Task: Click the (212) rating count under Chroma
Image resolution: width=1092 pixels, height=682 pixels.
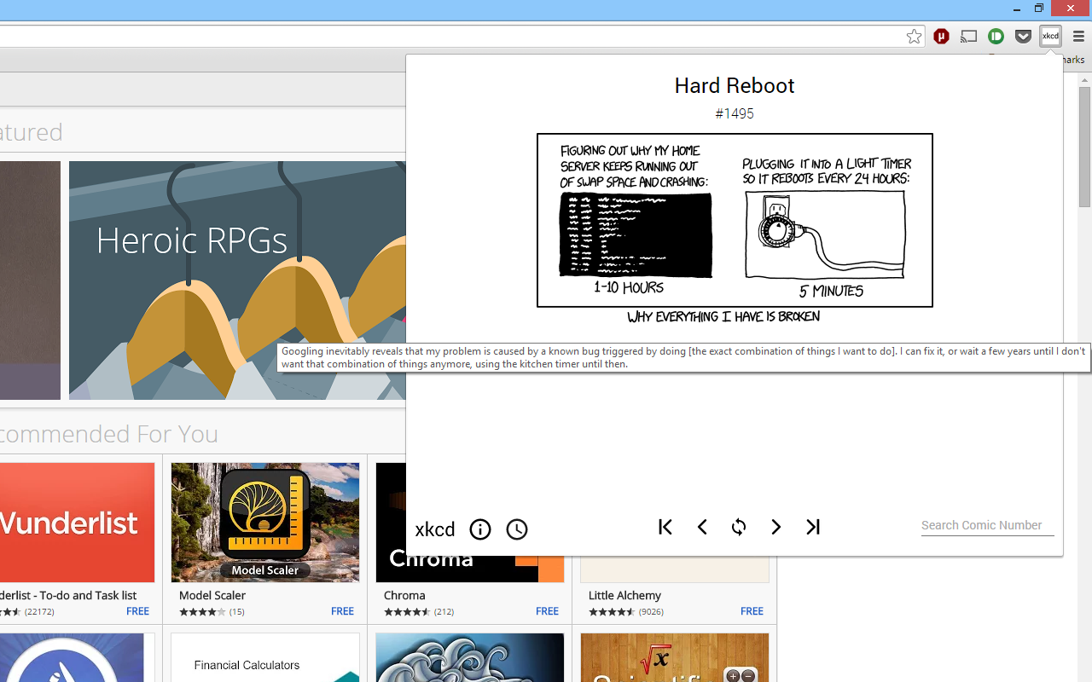Action: (x=444, y=611)
